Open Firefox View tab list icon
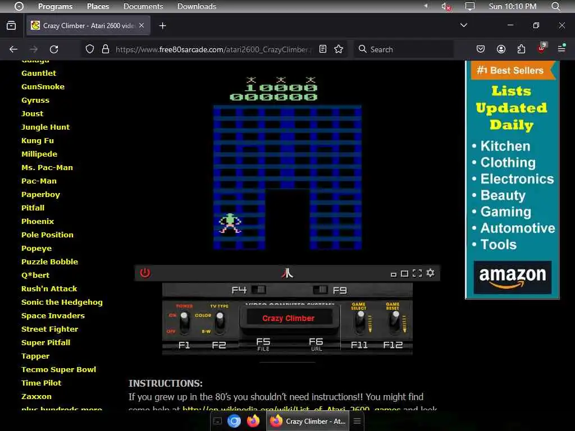The height and width of the screenshot is (431, 575). tap(11, 25)
